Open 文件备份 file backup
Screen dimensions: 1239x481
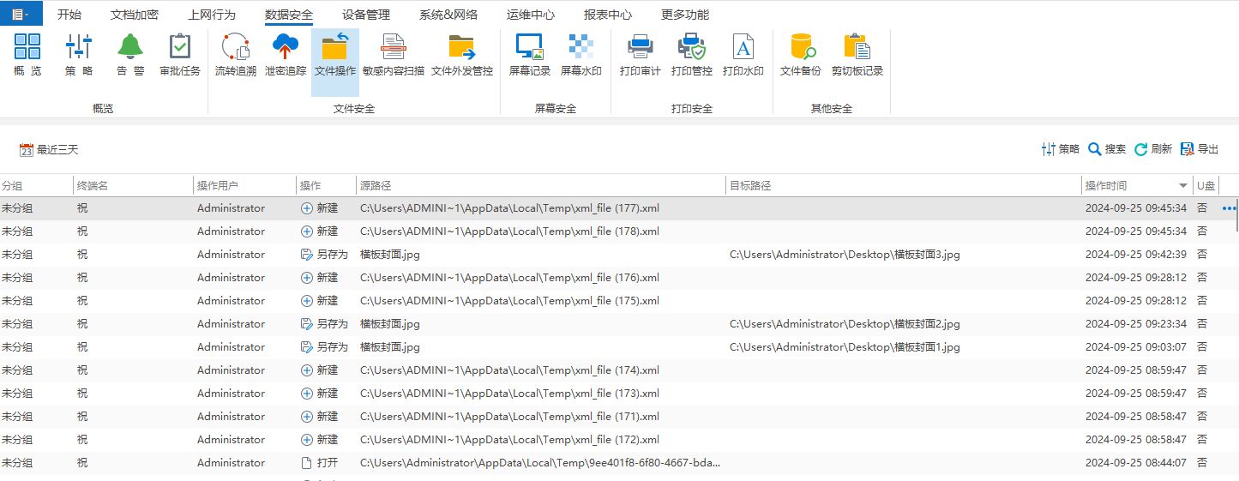pyautogui.click(x=801, y=55)
